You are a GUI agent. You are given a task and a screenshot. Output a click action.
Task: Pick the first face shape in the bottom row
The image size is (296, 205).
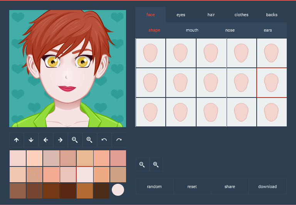click(x=151, y=112)
